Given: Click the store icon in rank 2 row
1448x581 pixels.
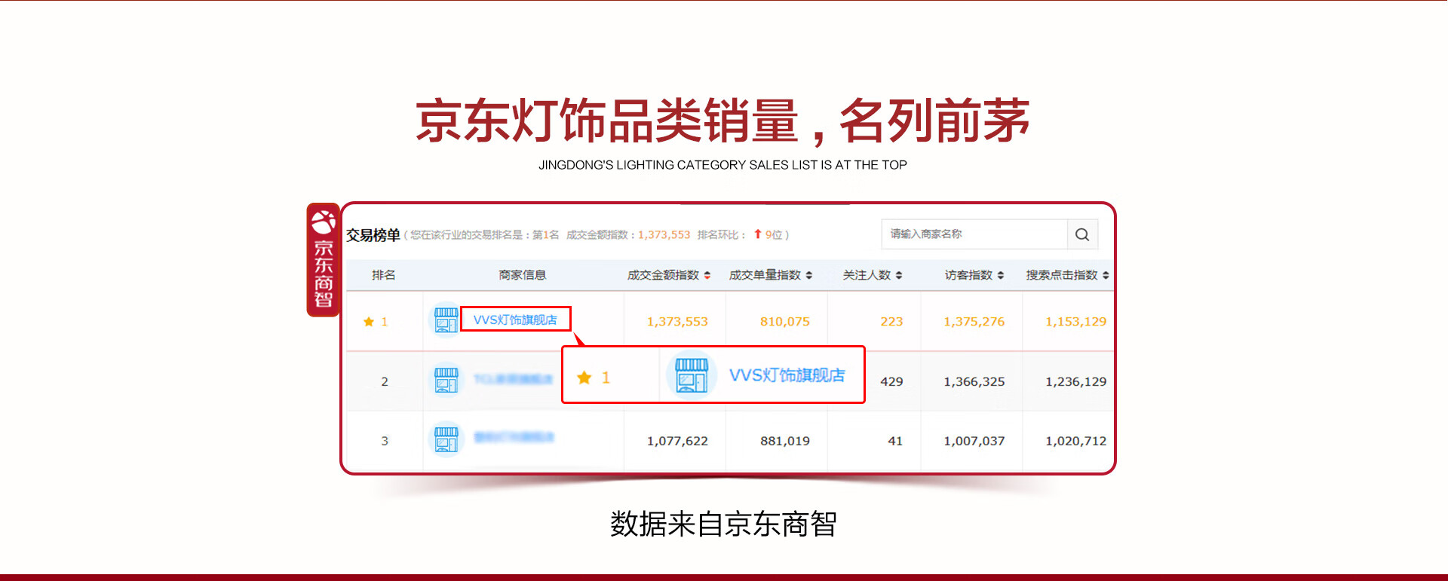Looking at the screenshot, I should click(446, 380).
